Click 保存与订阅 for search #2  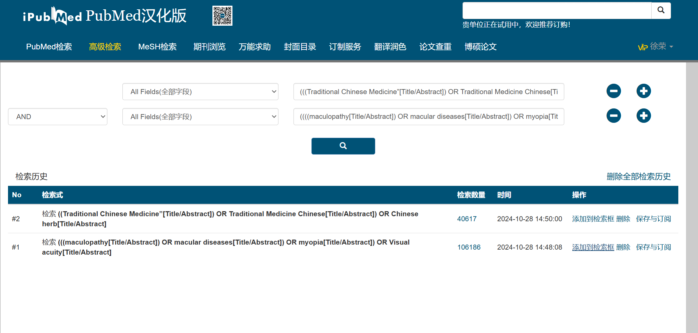click(x=653, y=219)
